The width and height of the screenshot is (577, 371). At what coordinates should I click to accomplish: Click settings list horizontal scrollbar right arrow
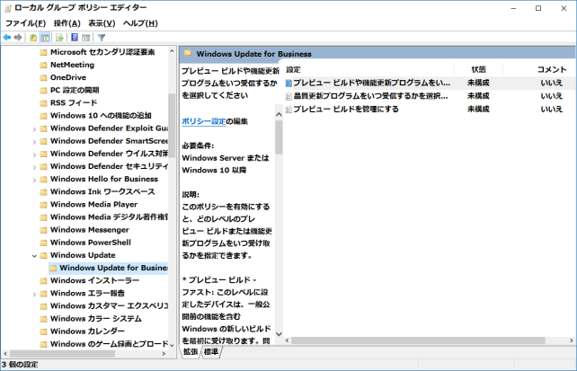pos(571,340)
